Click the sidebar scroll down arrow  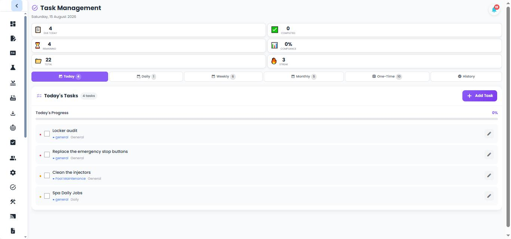click(x=25, y=237)
